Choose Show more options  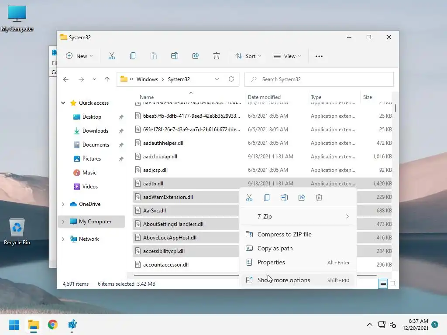[298, 280]
